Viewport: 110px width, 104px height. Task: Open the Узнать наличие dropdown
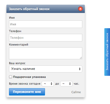[45, 69]
